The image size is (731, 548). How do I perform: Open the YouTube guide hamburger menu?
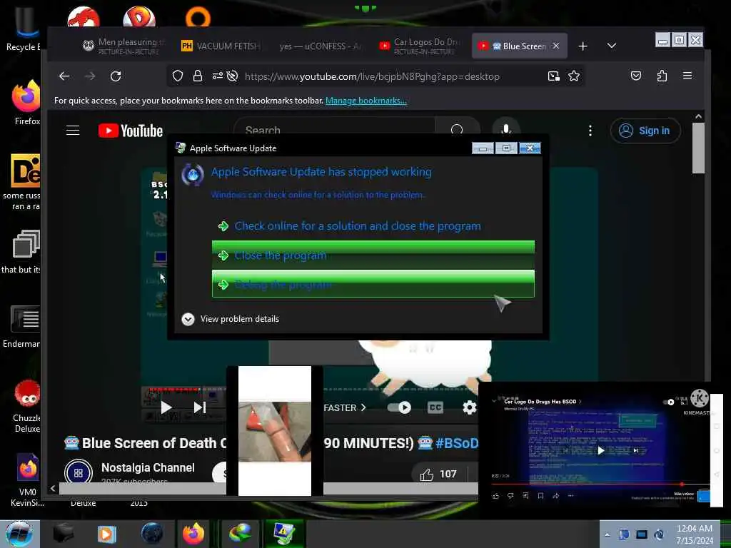point(73,131)
